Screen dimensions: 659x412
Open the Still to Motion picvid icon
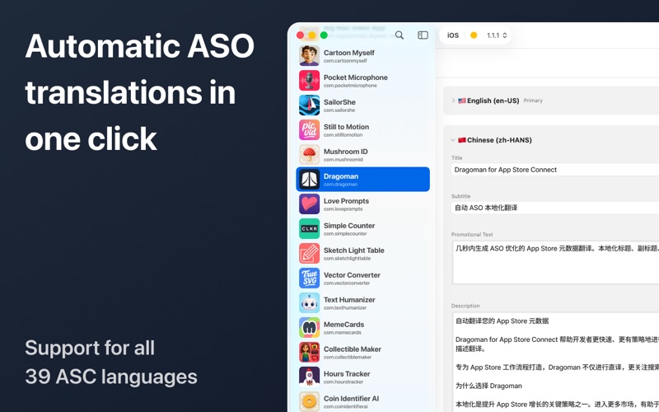310,130
